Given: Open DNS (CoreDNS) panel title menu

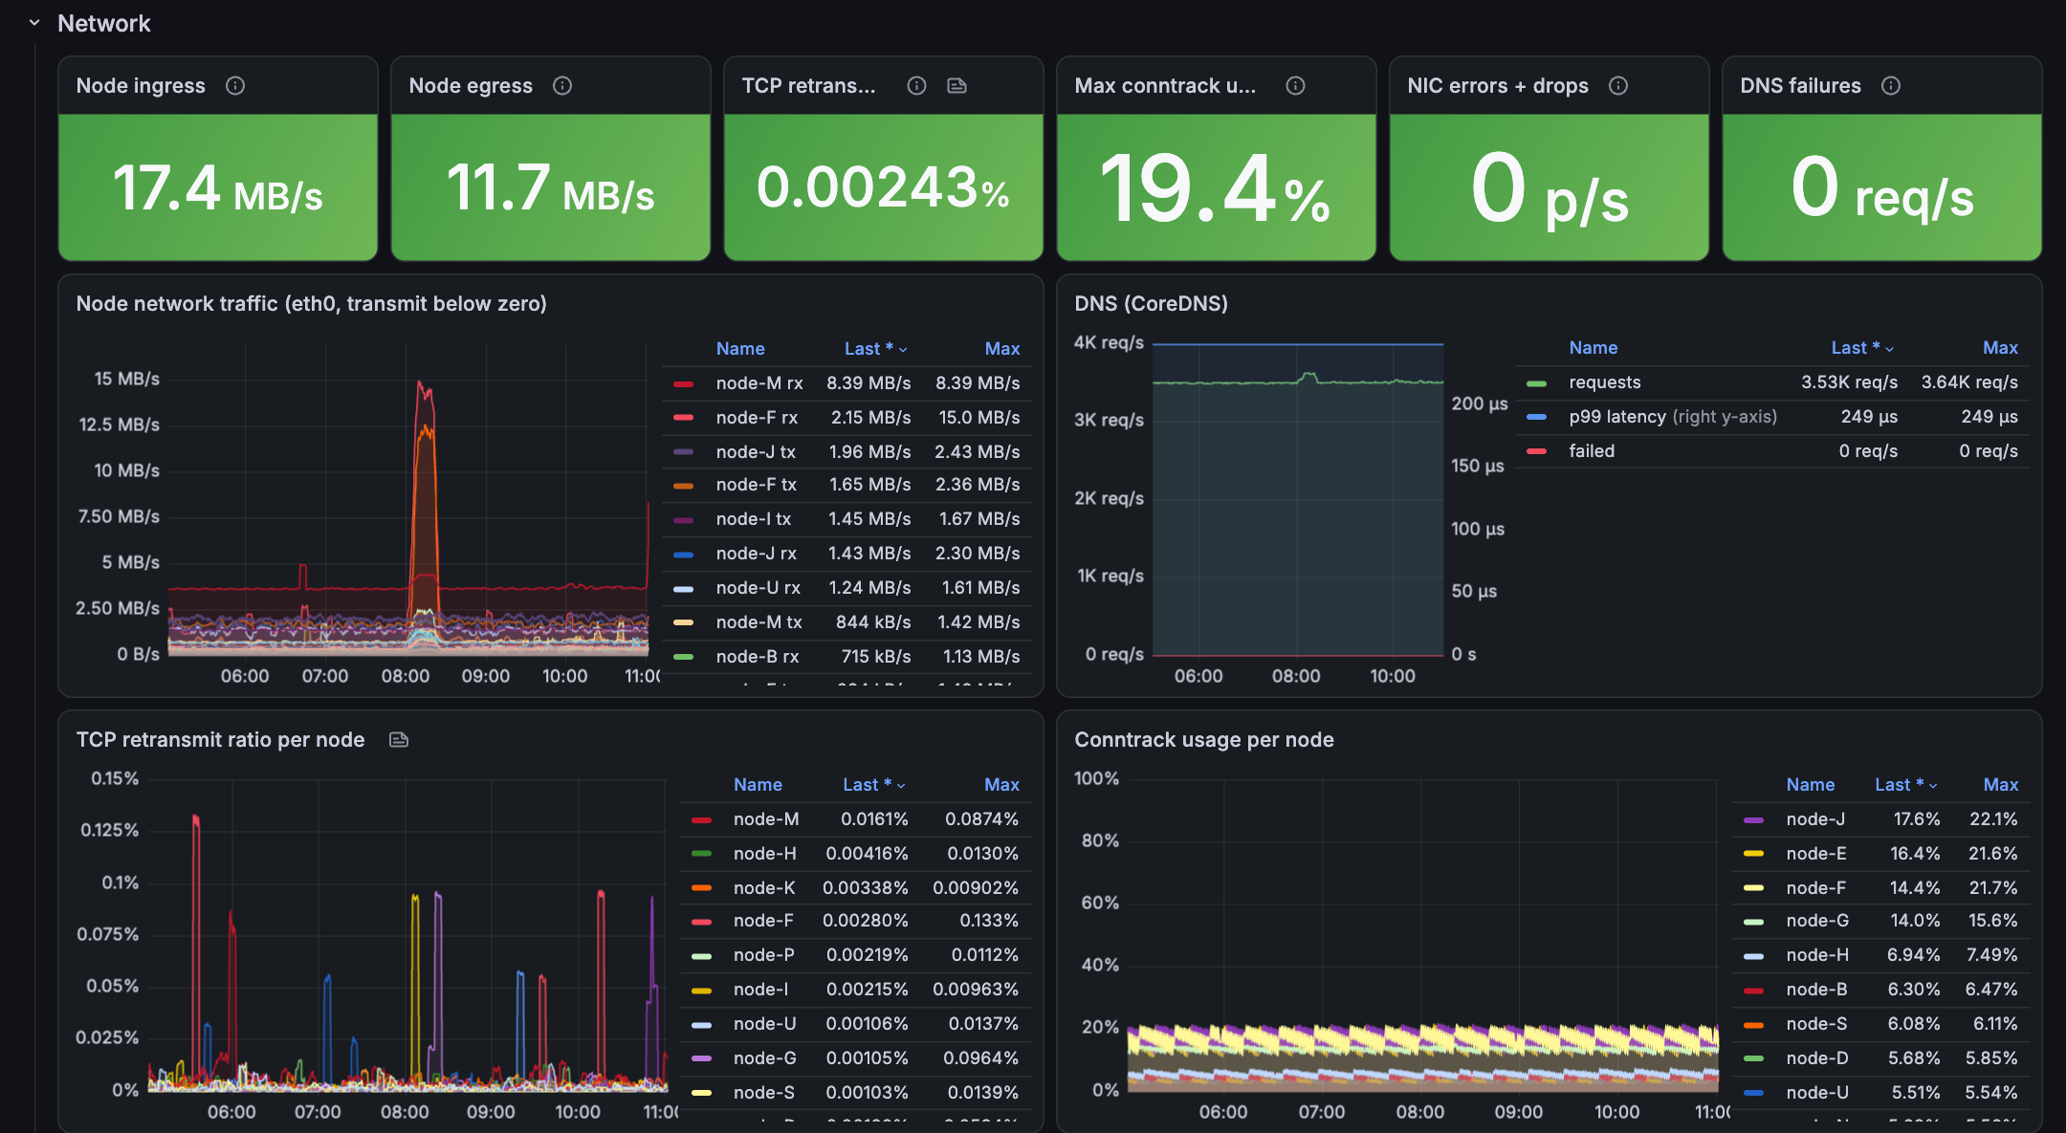Looking at the screenshot, I should pyautogui.click(x=1152, y=304).
